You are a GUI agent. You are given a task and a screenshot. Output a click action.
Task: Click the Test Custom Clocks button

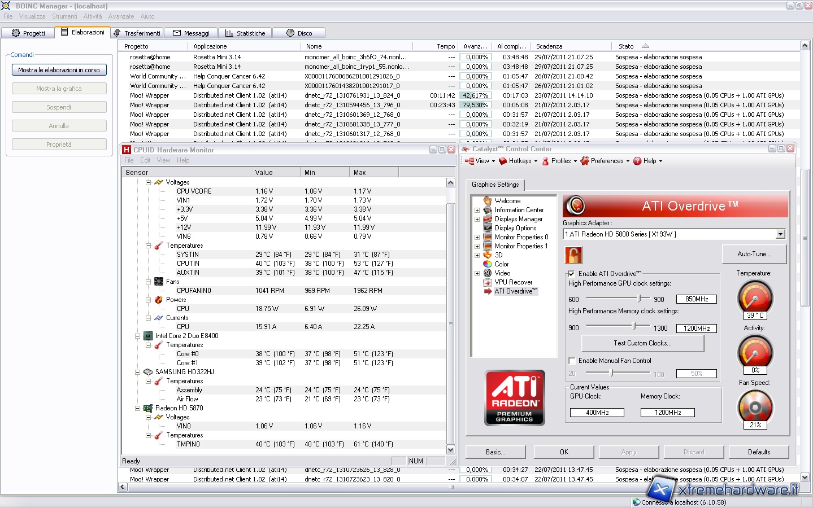pos(642,343)
